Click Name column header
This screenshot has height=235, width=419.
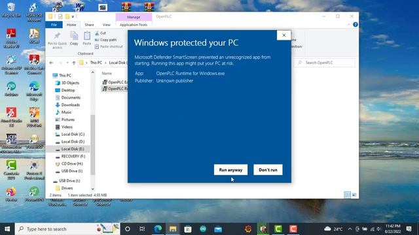(x=107, y=73)
